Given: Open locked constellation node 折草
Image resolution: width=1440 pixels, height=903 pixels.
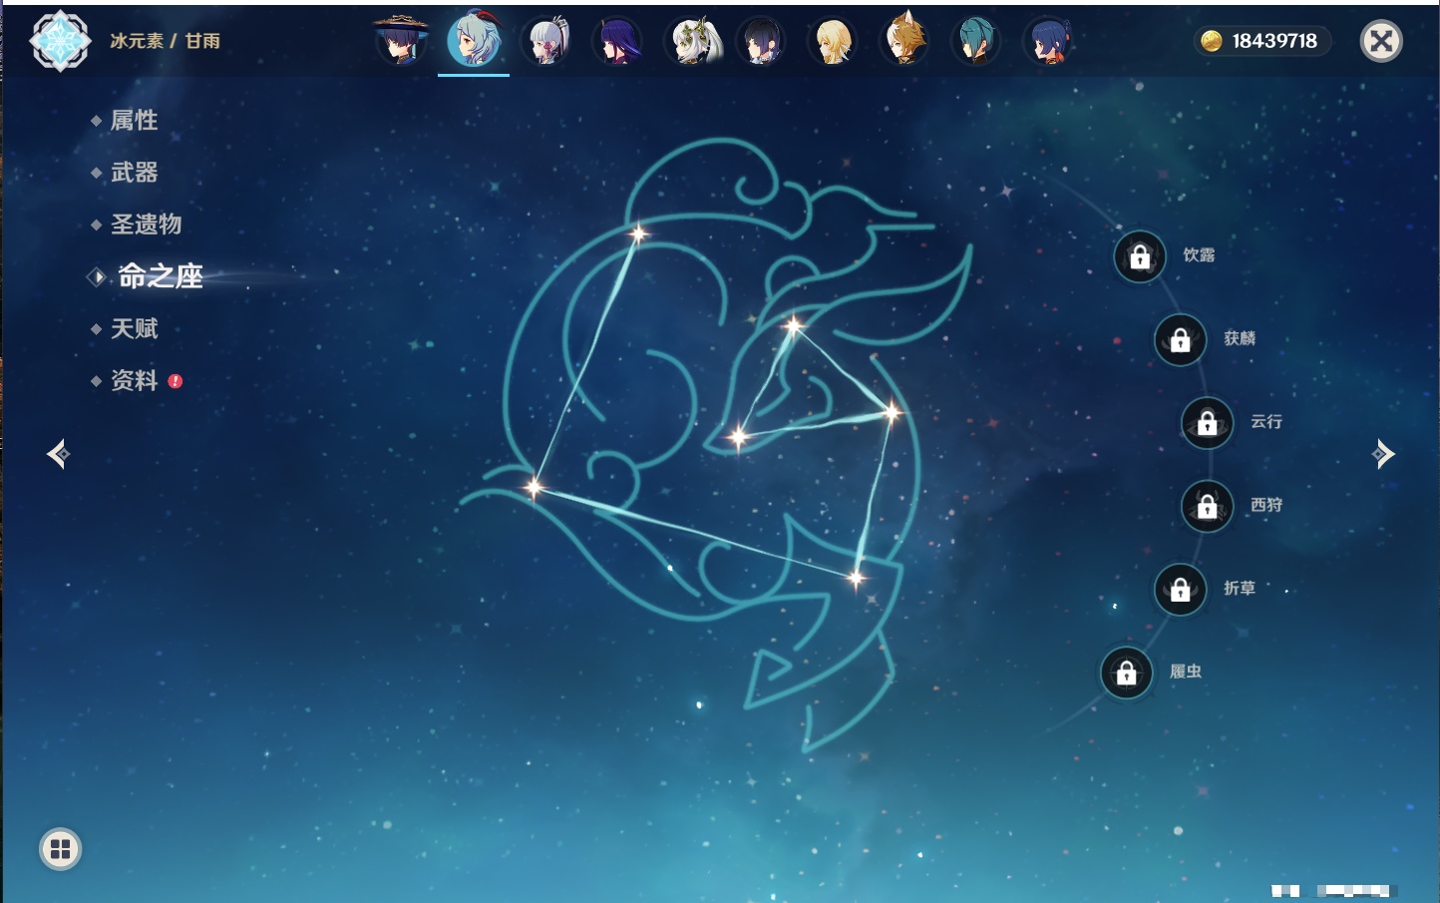Looking at the screenshot, I should pos(1181,590).
